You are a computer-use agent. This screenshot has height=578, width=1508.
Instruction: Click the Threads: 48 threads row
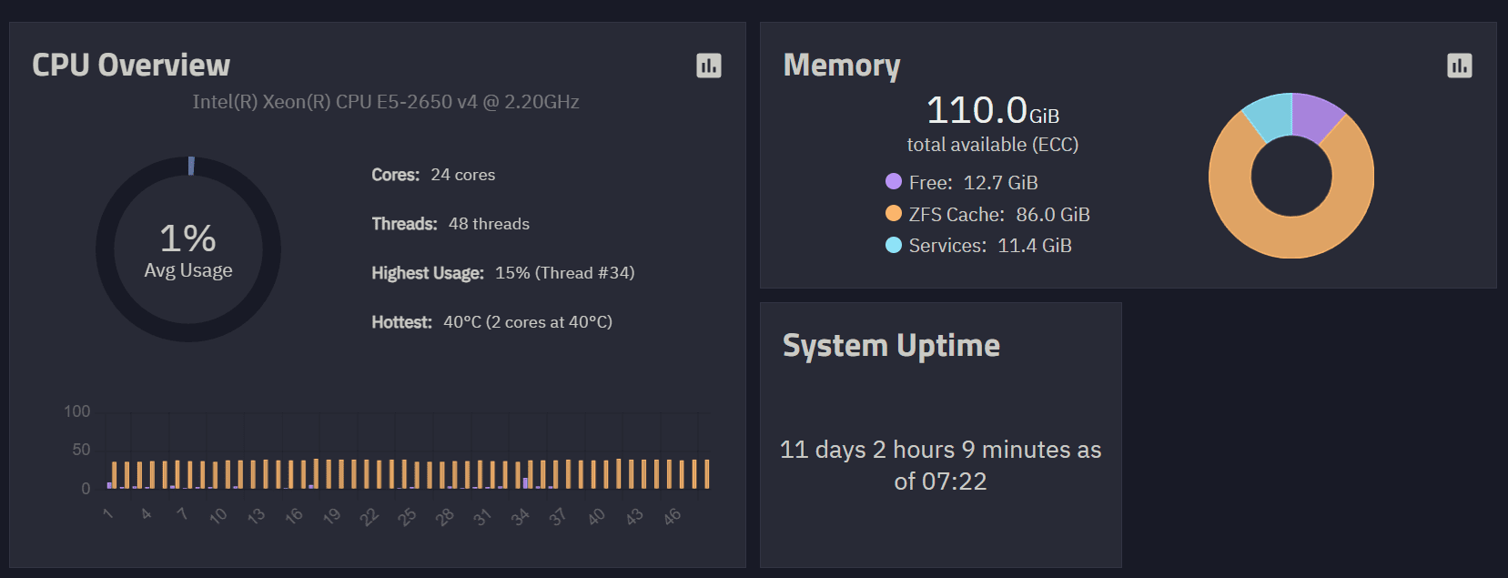tap(450, 224)
